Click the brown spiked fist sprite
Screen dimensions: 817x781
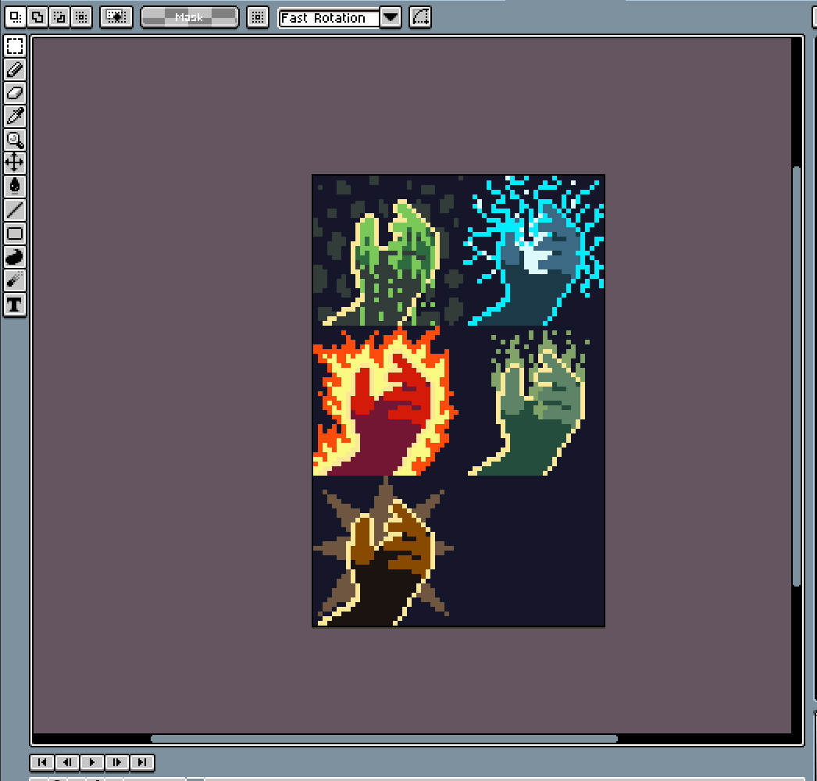click(384, 552)
